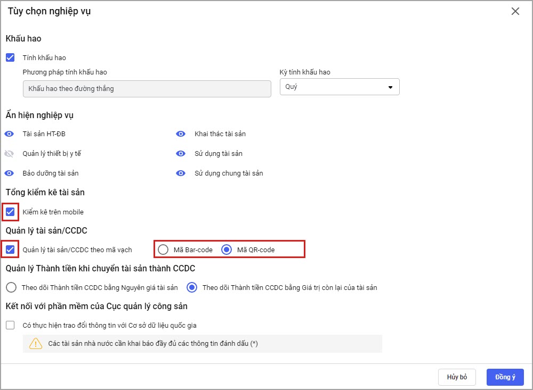Uncheck Quản lý tài sản/CCDC theo mã vạch
Image resolution: width=533 pixels, height=390 pixels.
click(10, 249)
